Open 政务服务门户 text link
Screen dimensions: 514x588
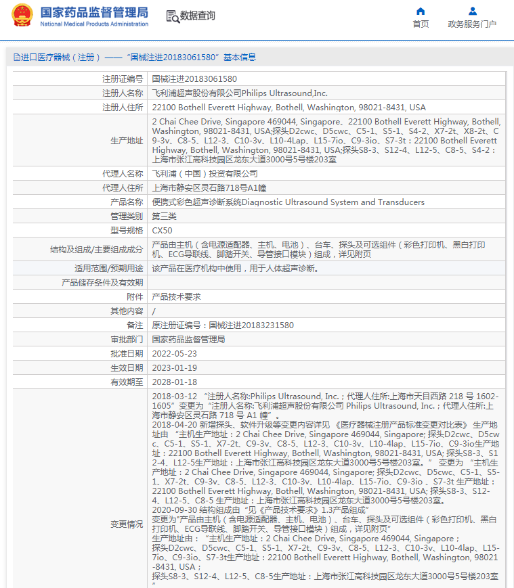(x=472, y=24)
